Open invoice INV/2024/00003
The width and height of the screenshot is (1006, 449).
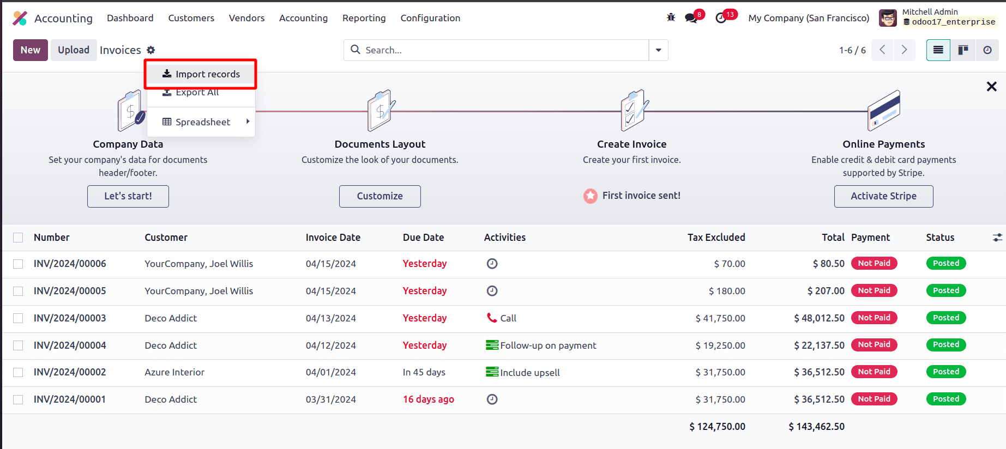click(70, 318)
